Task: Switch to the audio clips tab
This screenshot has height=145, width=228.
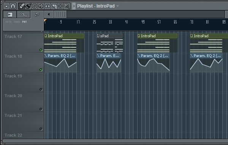Action: [10, 14]
